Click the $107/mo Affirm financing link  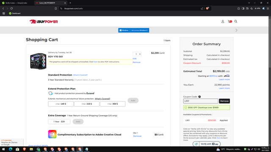click(x=213, y=76)
